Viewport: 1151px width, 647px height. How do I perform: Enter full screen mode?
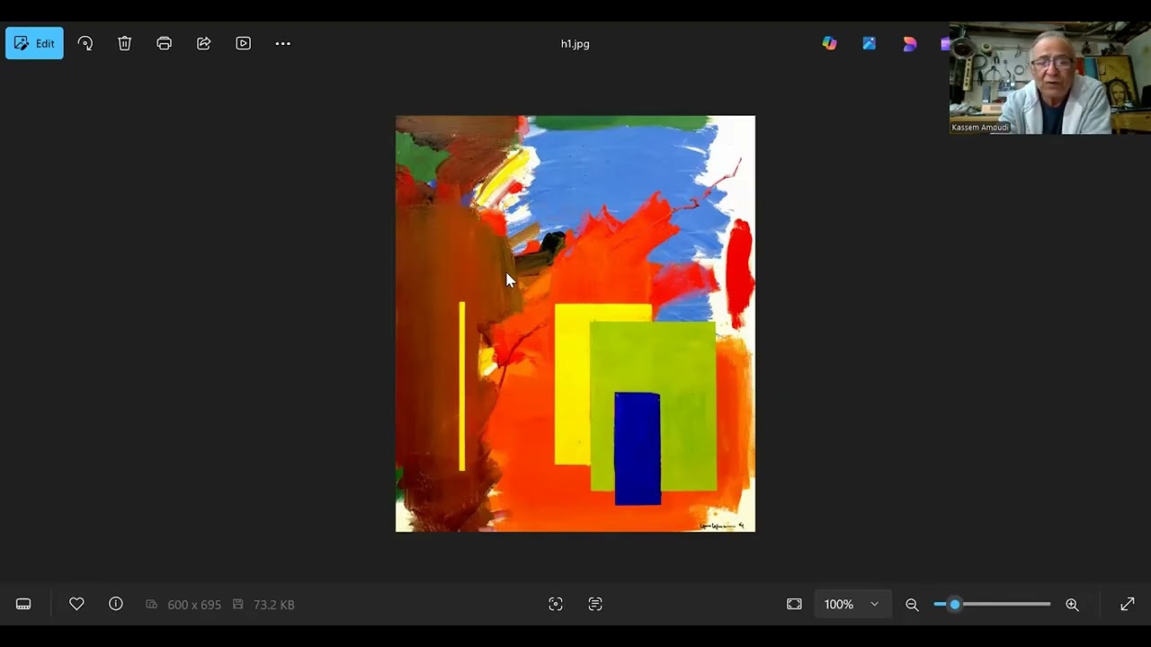(x=1128, y=605)
